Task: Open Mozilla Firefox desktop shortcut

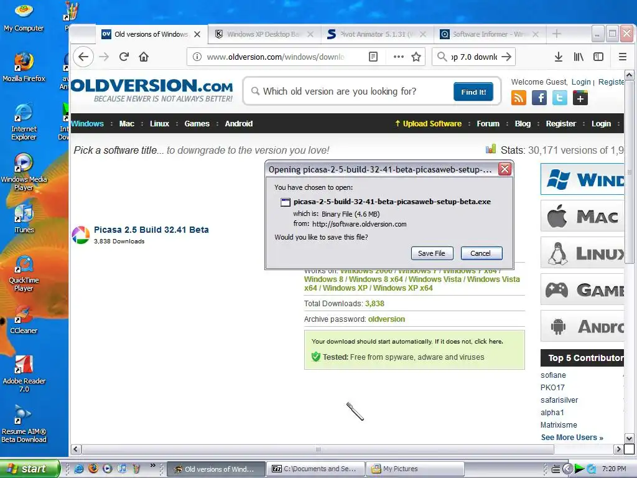Action: coord(24,67)
